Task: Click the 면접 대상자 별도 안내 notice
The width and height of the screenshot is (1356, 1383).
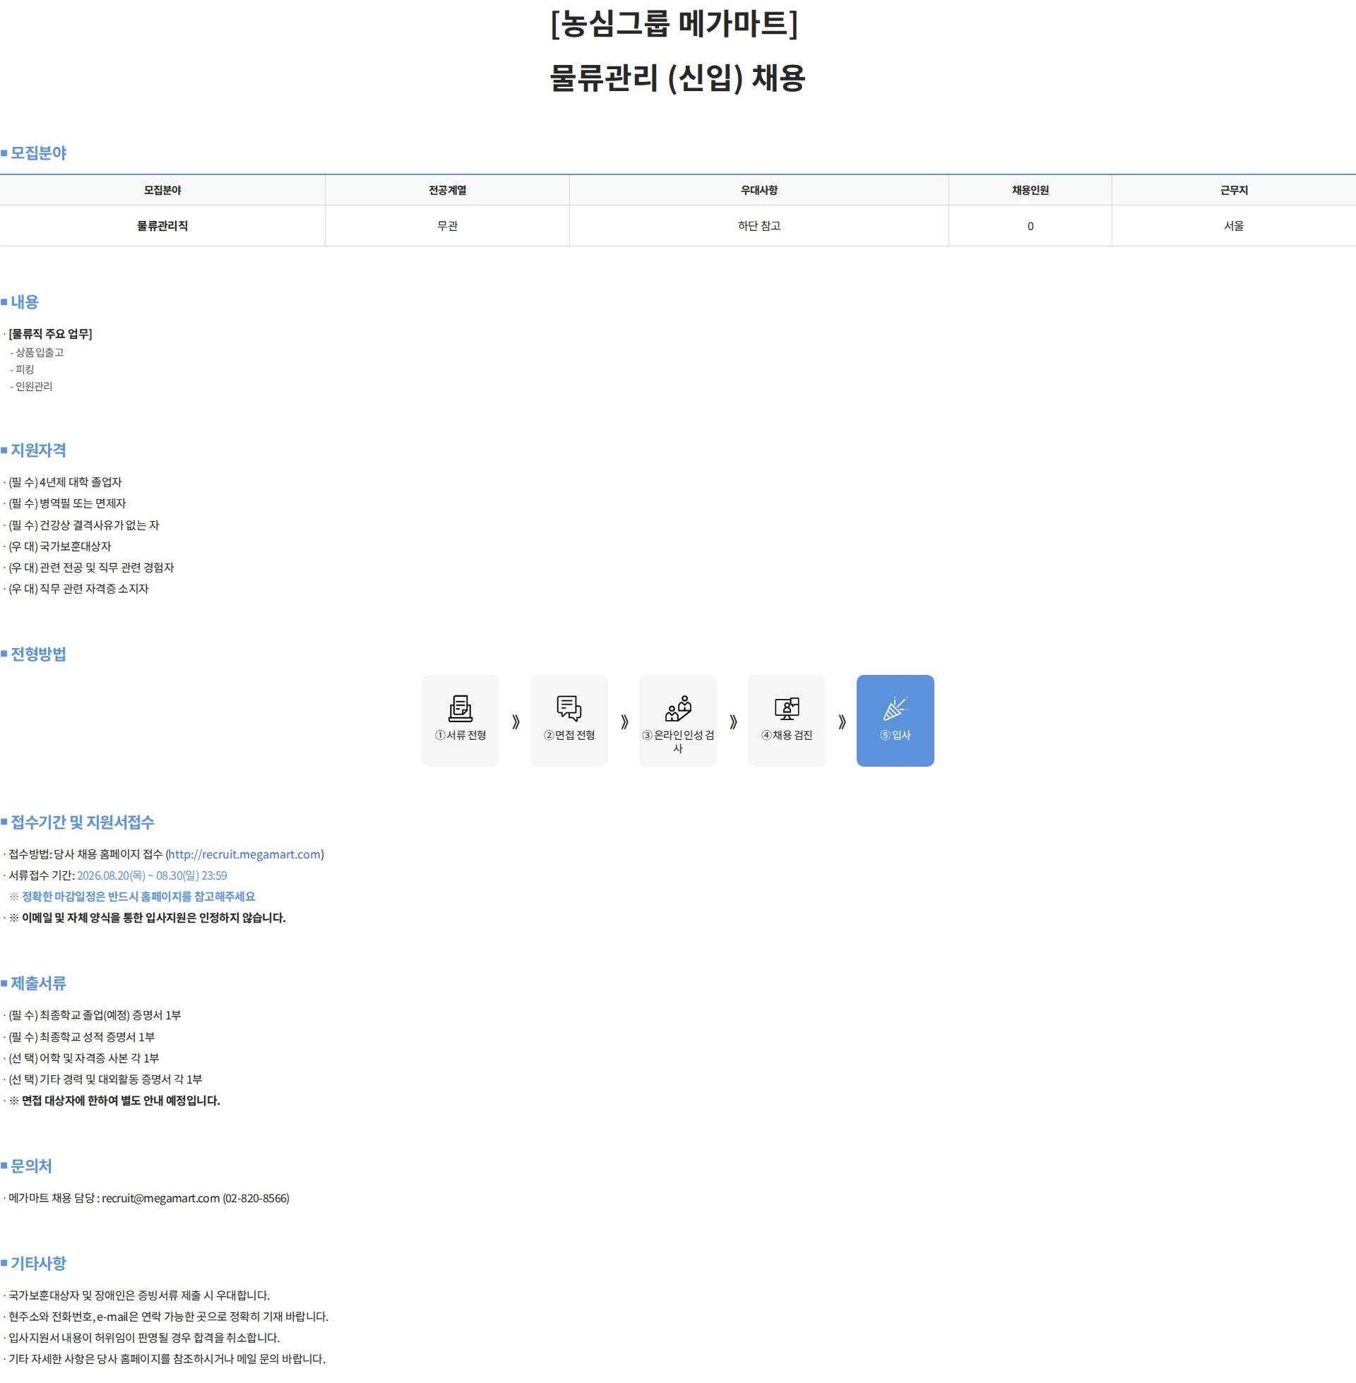Action: click(114, 1101)
